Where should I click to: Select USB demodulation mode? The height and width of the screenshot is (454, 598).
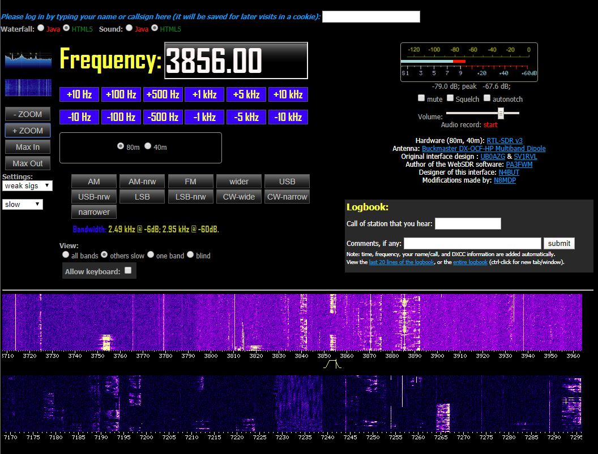click(287, 181)
